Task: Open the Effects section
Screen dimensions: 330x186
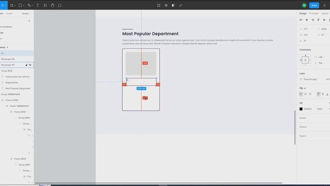Action: click(x=303, y=127)
